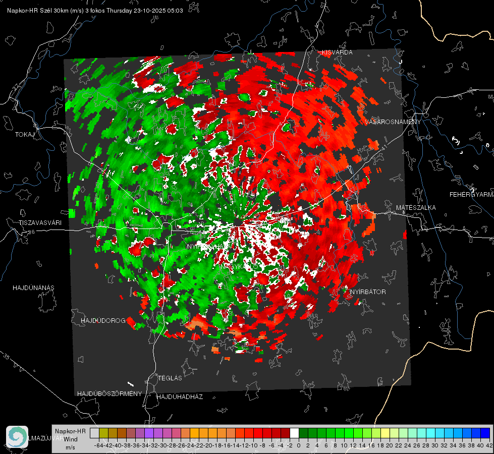Click the legend value 30
The width and height of the screenshot is (494, 454).
pyautogui.click(x=435, y=445)
